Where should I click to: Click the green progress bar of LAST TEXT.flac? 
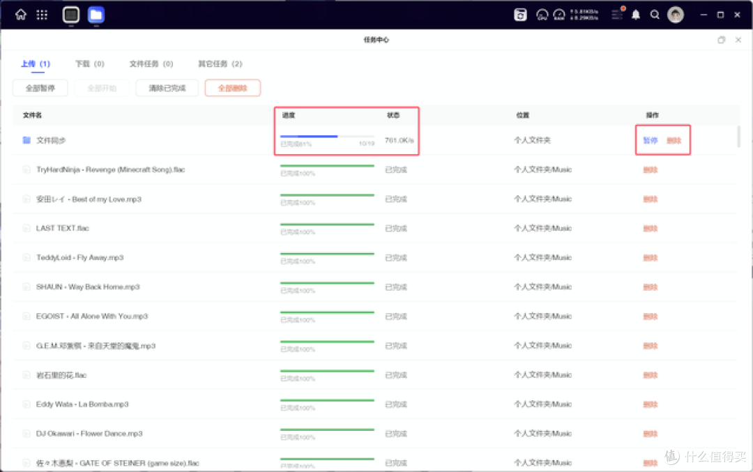point(327,224)
